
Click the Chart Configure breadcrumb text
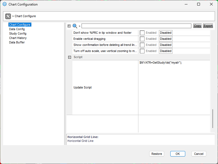[x=25, y=16]
